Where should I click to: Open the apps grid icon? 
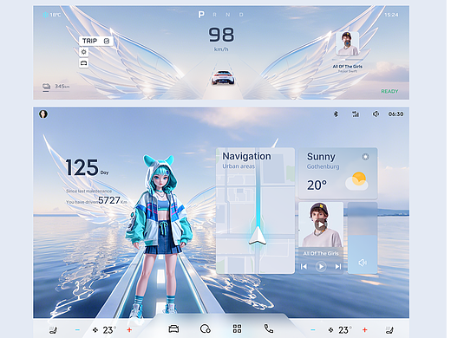pos(237,328)
